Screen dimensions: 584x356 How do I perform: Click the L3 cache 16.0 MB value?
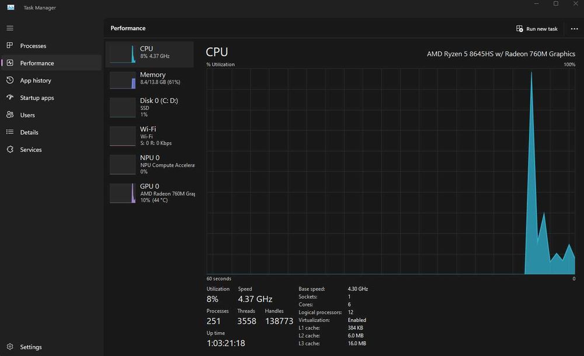[x=357, y=344]
